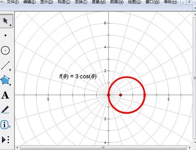Expand the Straightedge tool flyout triangle

10,70
